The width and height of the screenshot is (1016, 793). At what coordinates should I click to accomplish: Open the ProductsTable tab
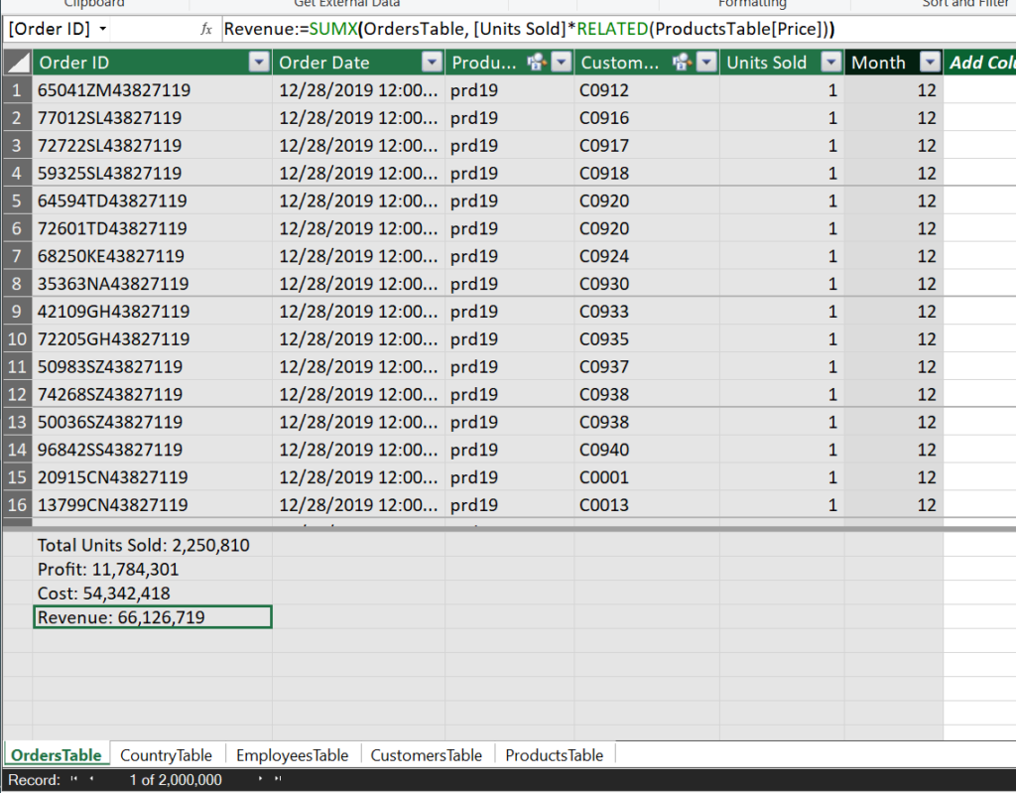[554, 755]
